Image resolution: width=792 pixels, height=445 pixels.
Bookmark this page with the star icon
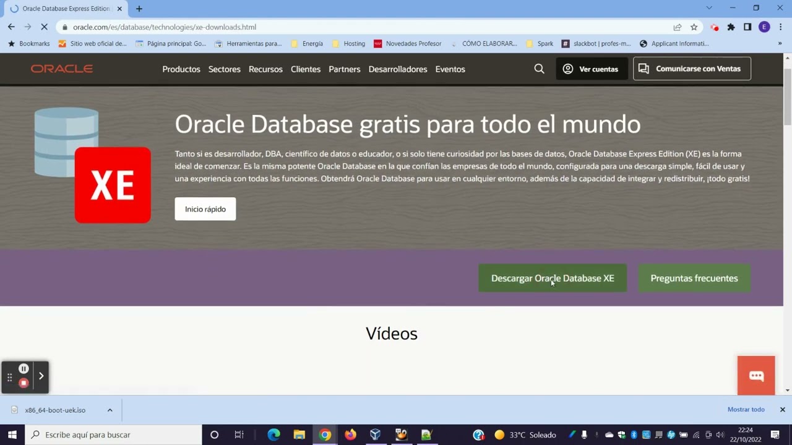[694, 27]
